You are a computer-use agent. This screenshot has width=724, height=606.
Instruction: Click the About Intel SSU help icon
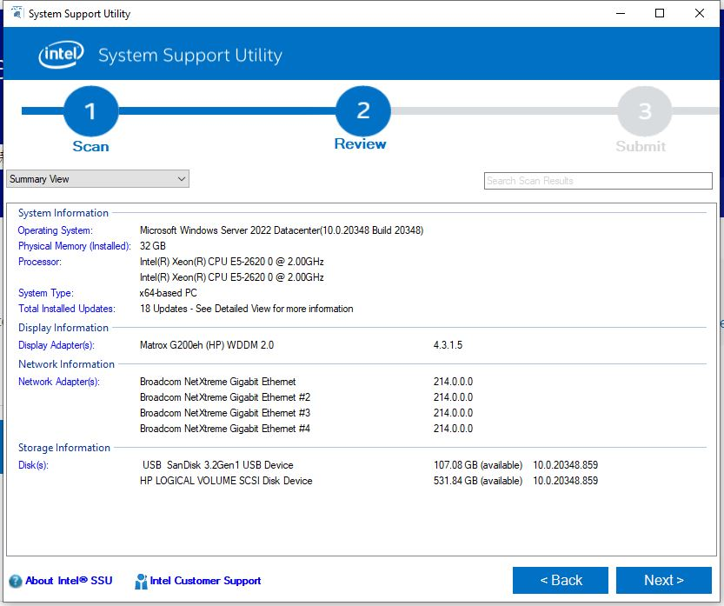click(16, 581)
